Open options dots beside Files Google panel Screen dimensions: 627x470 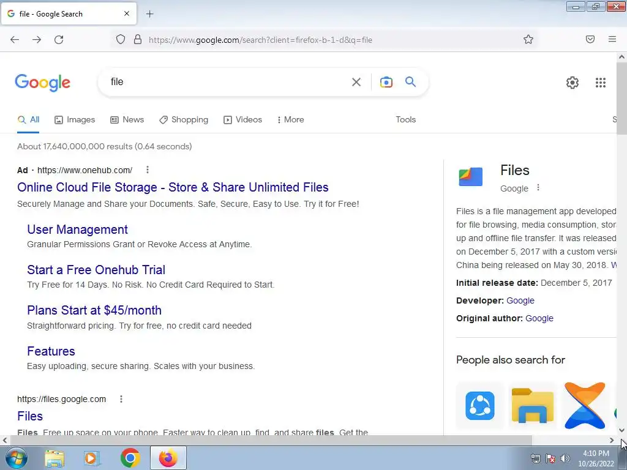point(538,187)
